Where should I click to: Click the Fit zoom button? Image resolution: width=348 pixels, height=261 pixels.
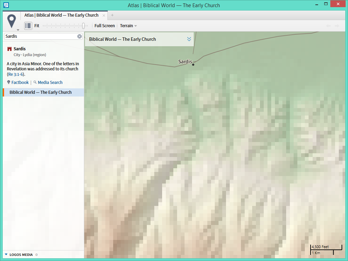point(37,26)
